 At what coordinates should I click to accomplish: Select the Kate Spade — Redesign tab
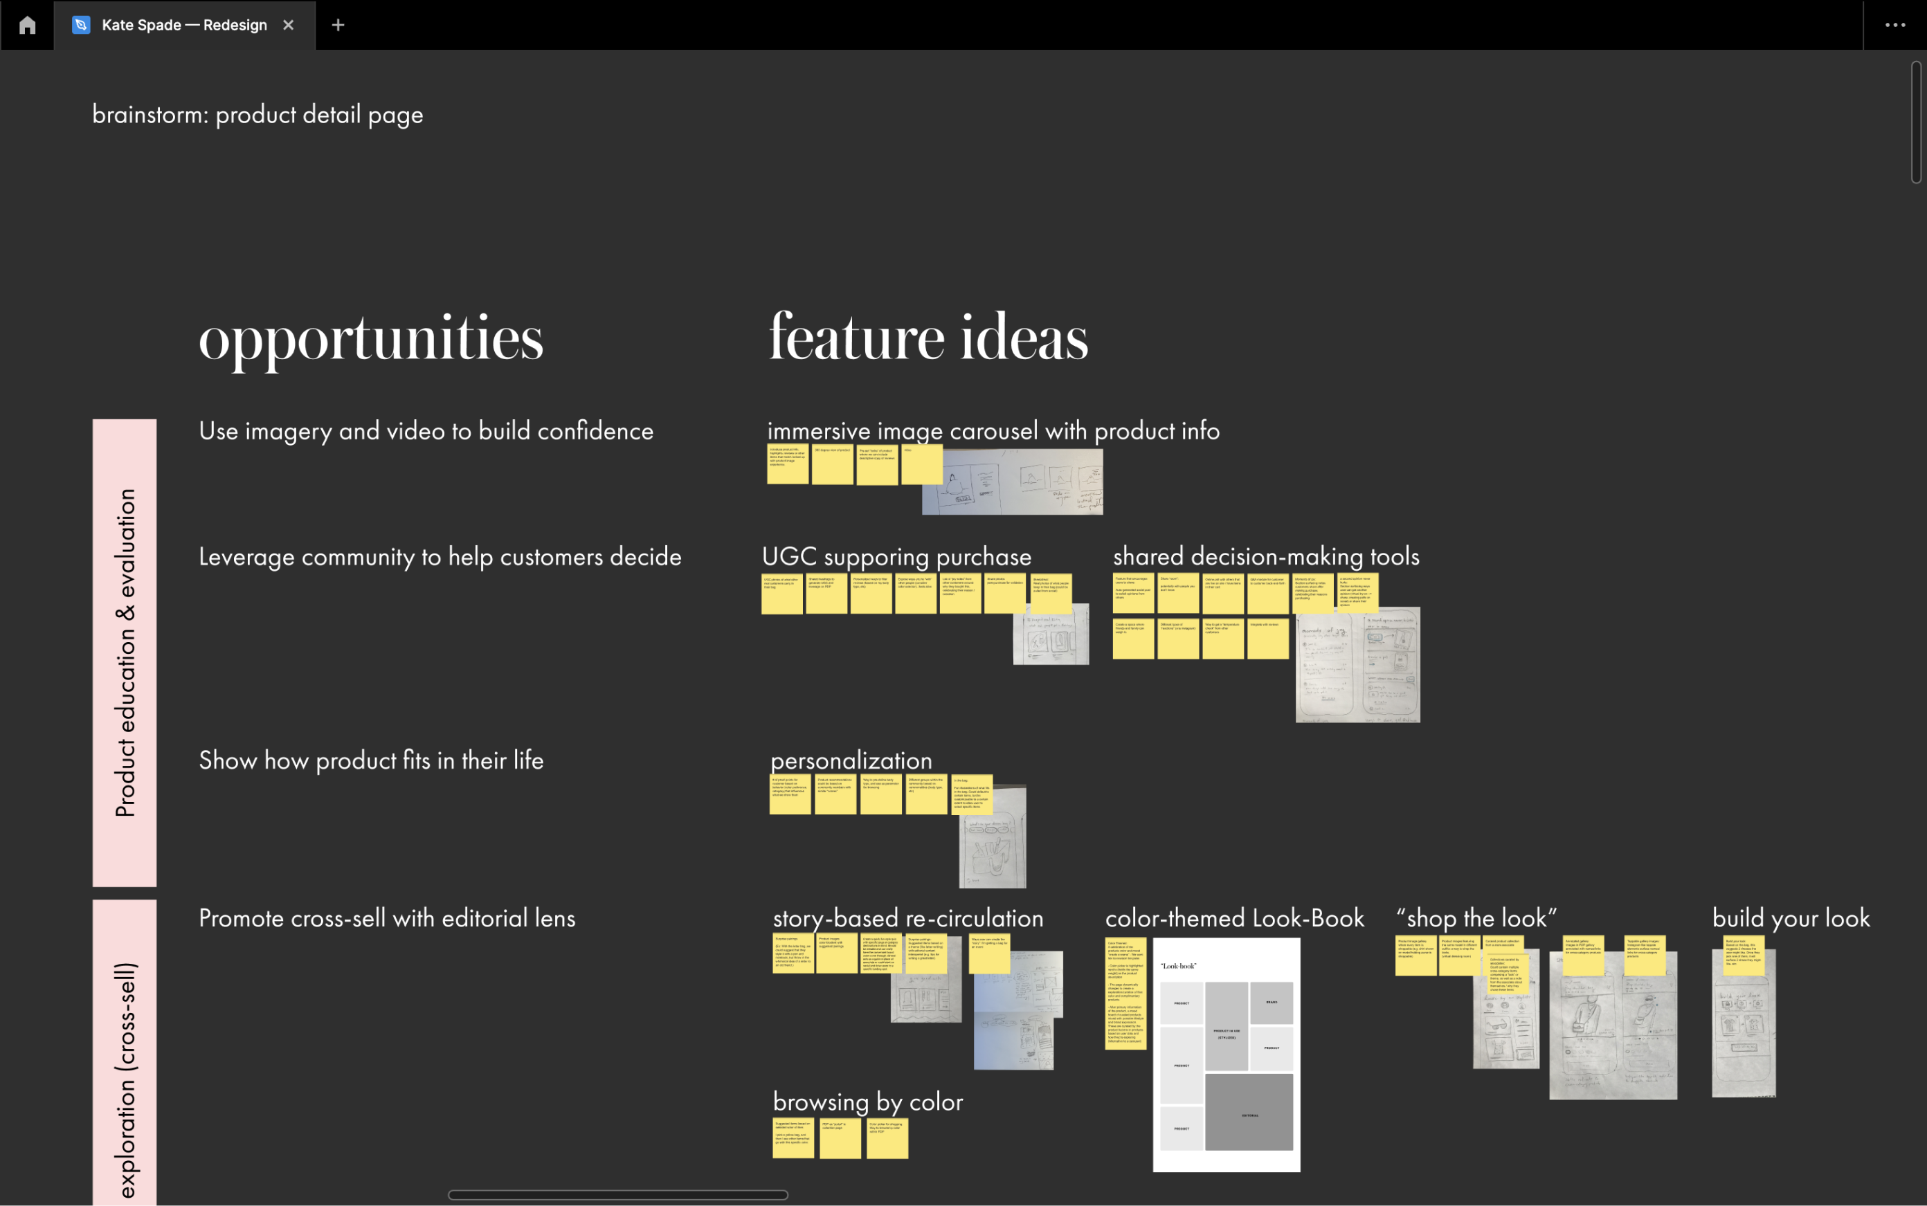[184, 25]
